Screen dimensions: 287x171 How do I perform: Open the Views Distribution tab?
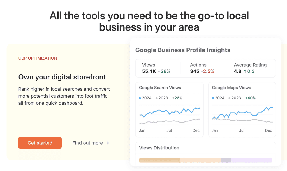(x=159, y=148)
